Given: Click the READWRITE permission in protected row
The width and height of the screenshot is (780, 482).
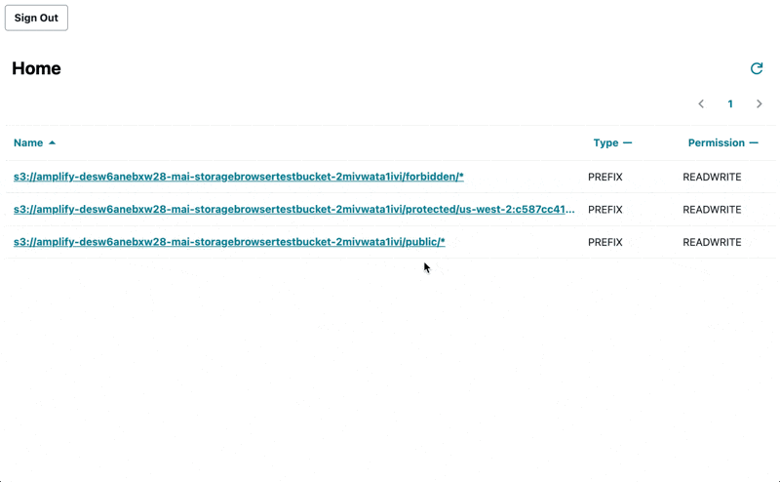Looking at the screenshot, I should point(712,210).
